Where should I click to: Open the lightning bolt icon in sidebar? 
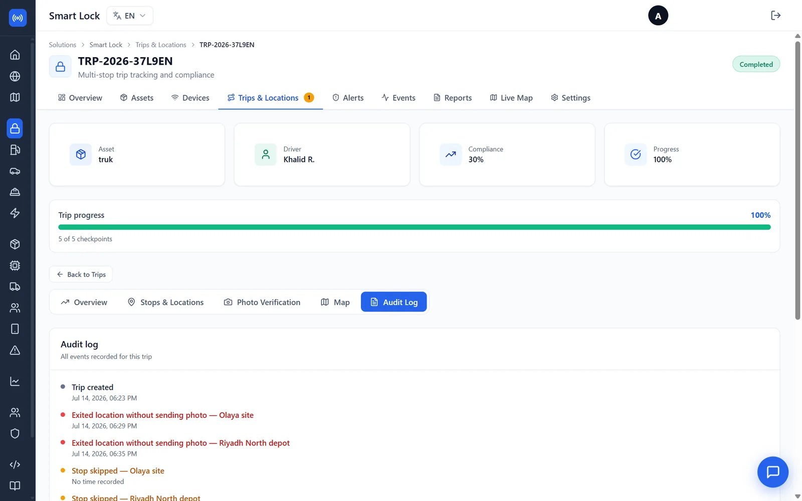(15, 213)
